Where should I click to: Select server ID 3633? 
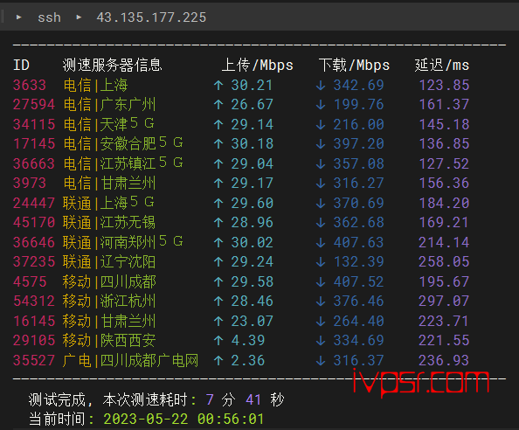30,85
